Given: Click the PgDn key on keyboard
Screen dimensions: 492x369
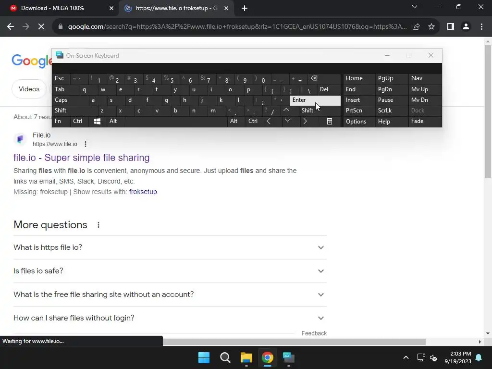Looking at the screenshot, I should (391, 89).
